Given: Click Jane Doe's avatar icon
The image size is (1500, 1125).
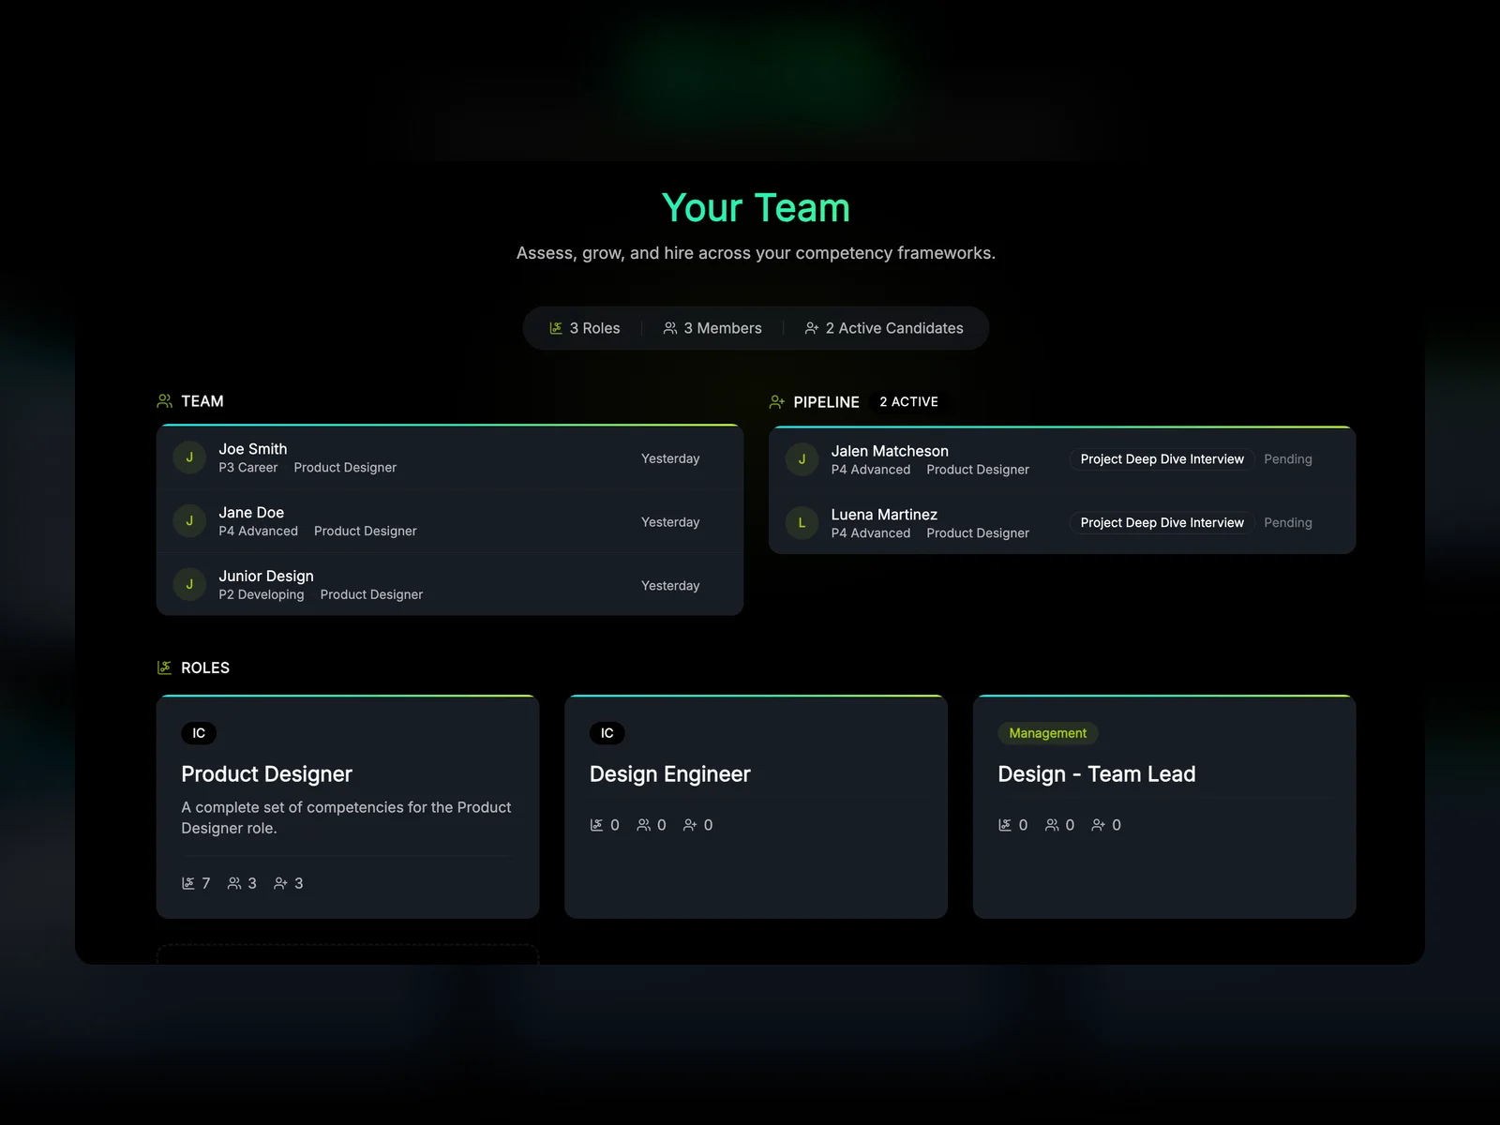Looking at the screenshot, I should pos(189,521).
